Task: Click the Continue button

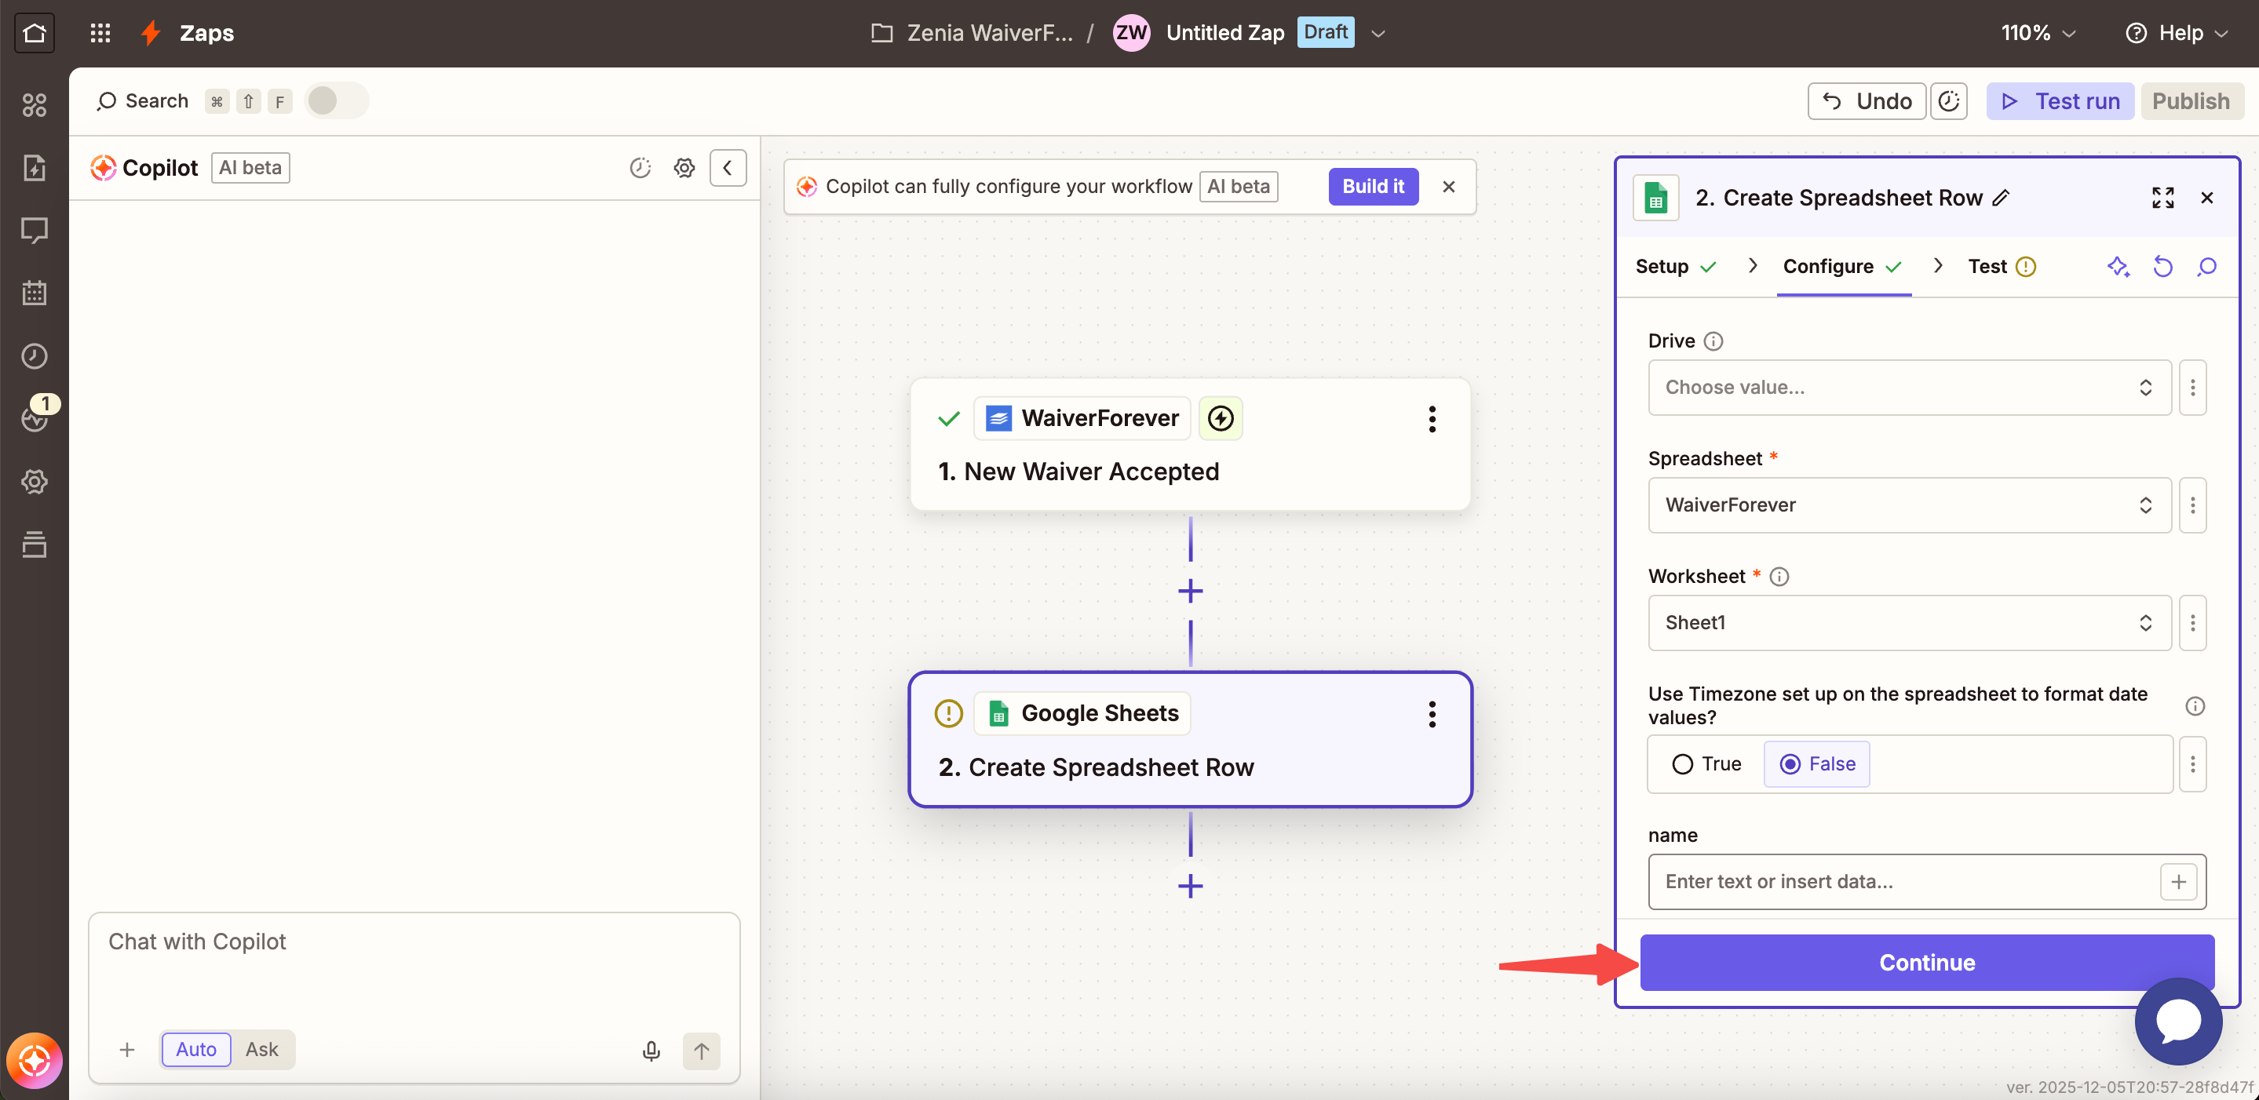Action: coord(1925,963)
